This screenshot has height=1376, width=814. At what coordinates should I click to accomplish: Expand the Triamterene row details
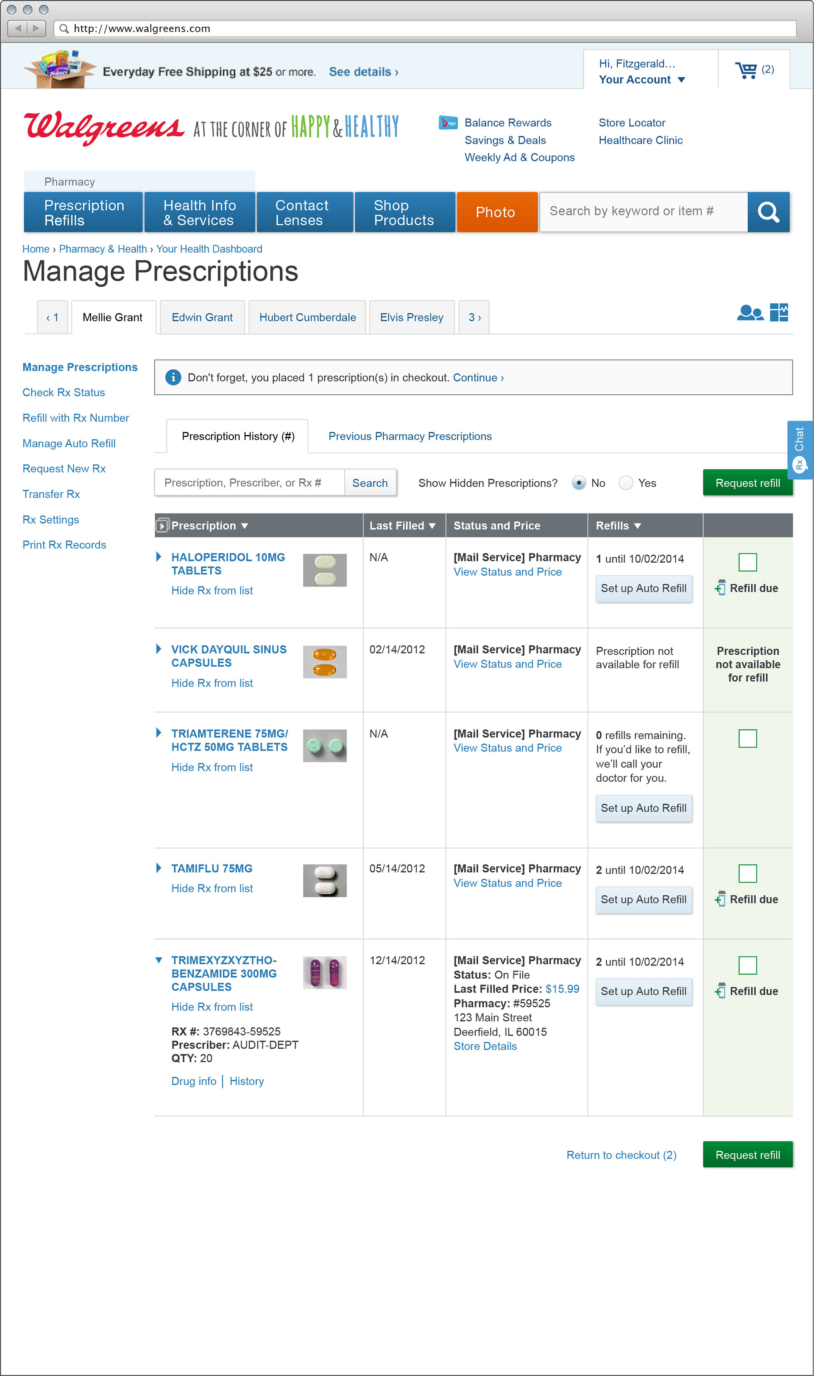pos(159,733)
